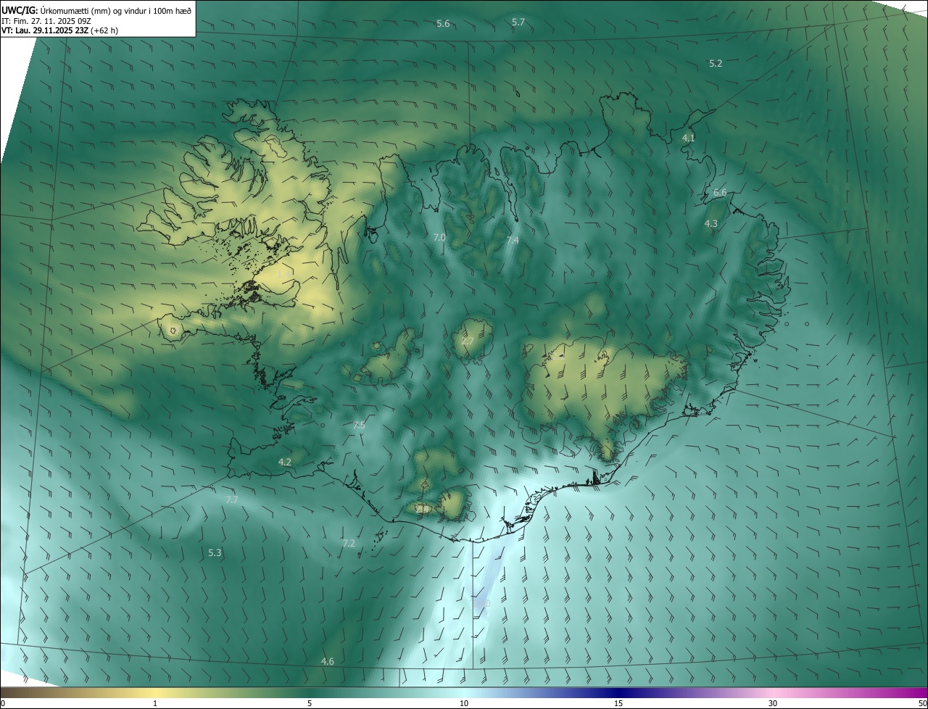Screen dimensions: 928x709
Task: Select the 4.6 value label near the bottom
Action: coord(328,661)
